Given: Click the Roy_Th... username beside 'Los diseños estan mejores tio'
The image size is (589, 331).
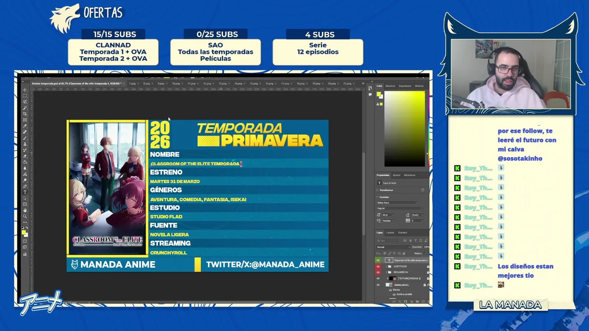Looking at the screenshot, I should point(478,266).
